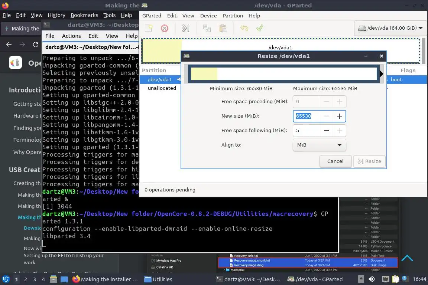
Task: Click Cancel in Resize dialog
Action: point(335,161)
